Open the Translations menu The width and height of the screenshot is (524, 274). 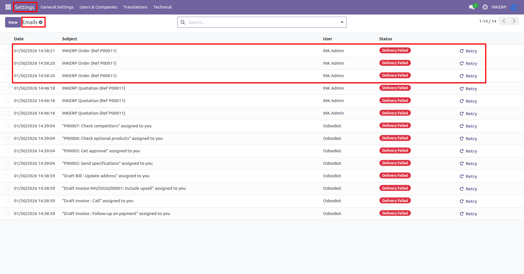135,7
